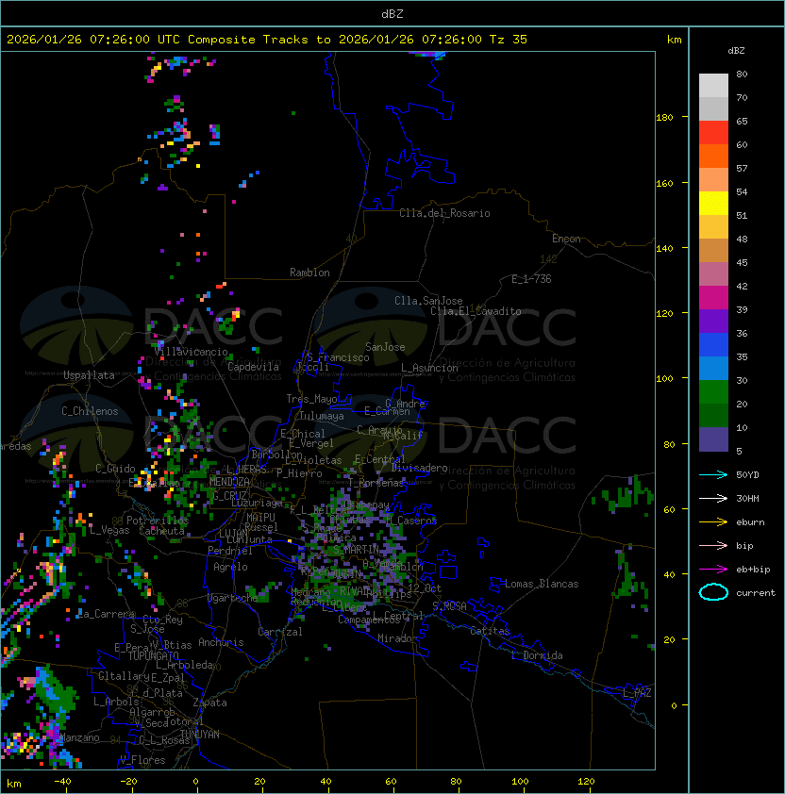The height and width of the screenshot is (794, 785).
Task: Click the Agrelo map label
Action: (x=230, y=567)
